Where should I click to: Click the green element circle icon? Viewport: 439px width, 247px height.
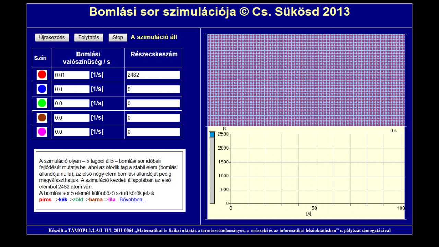coord(41,103)
